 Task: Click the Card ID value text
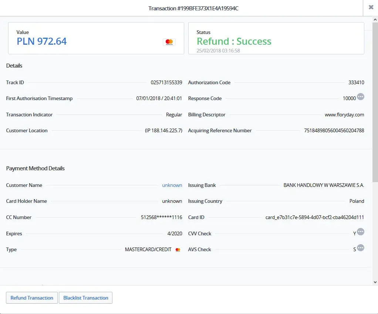(315, 217)
